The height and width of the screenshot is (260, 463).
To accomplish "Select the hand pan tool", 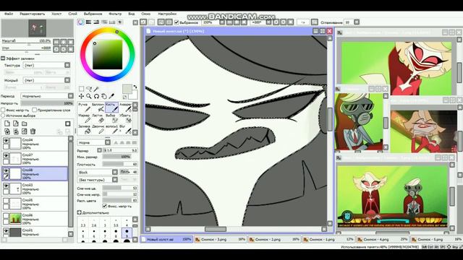I will [104, 96].
